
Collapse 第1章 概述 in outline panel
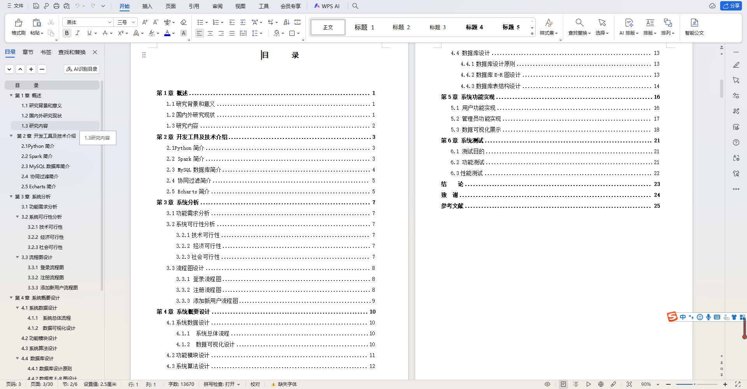click(11, 95)
